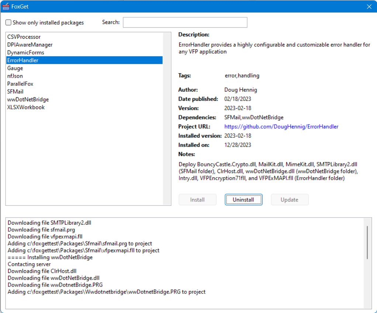The width and height of the screenshot is (377, 313).
Task: Select DynamicForms package
Action: [84, 52]
